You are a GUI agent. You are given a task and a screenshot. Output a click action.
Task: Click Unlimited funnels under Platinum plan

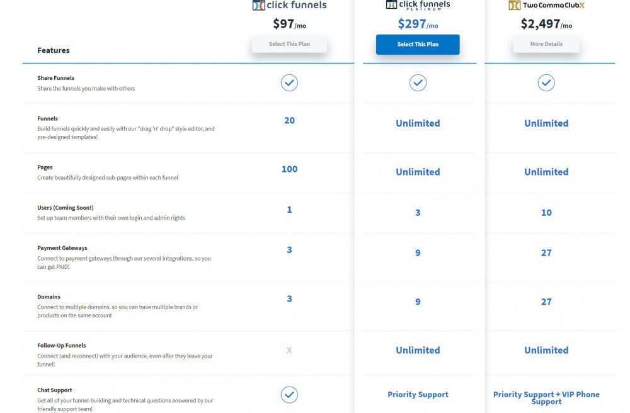418,123
